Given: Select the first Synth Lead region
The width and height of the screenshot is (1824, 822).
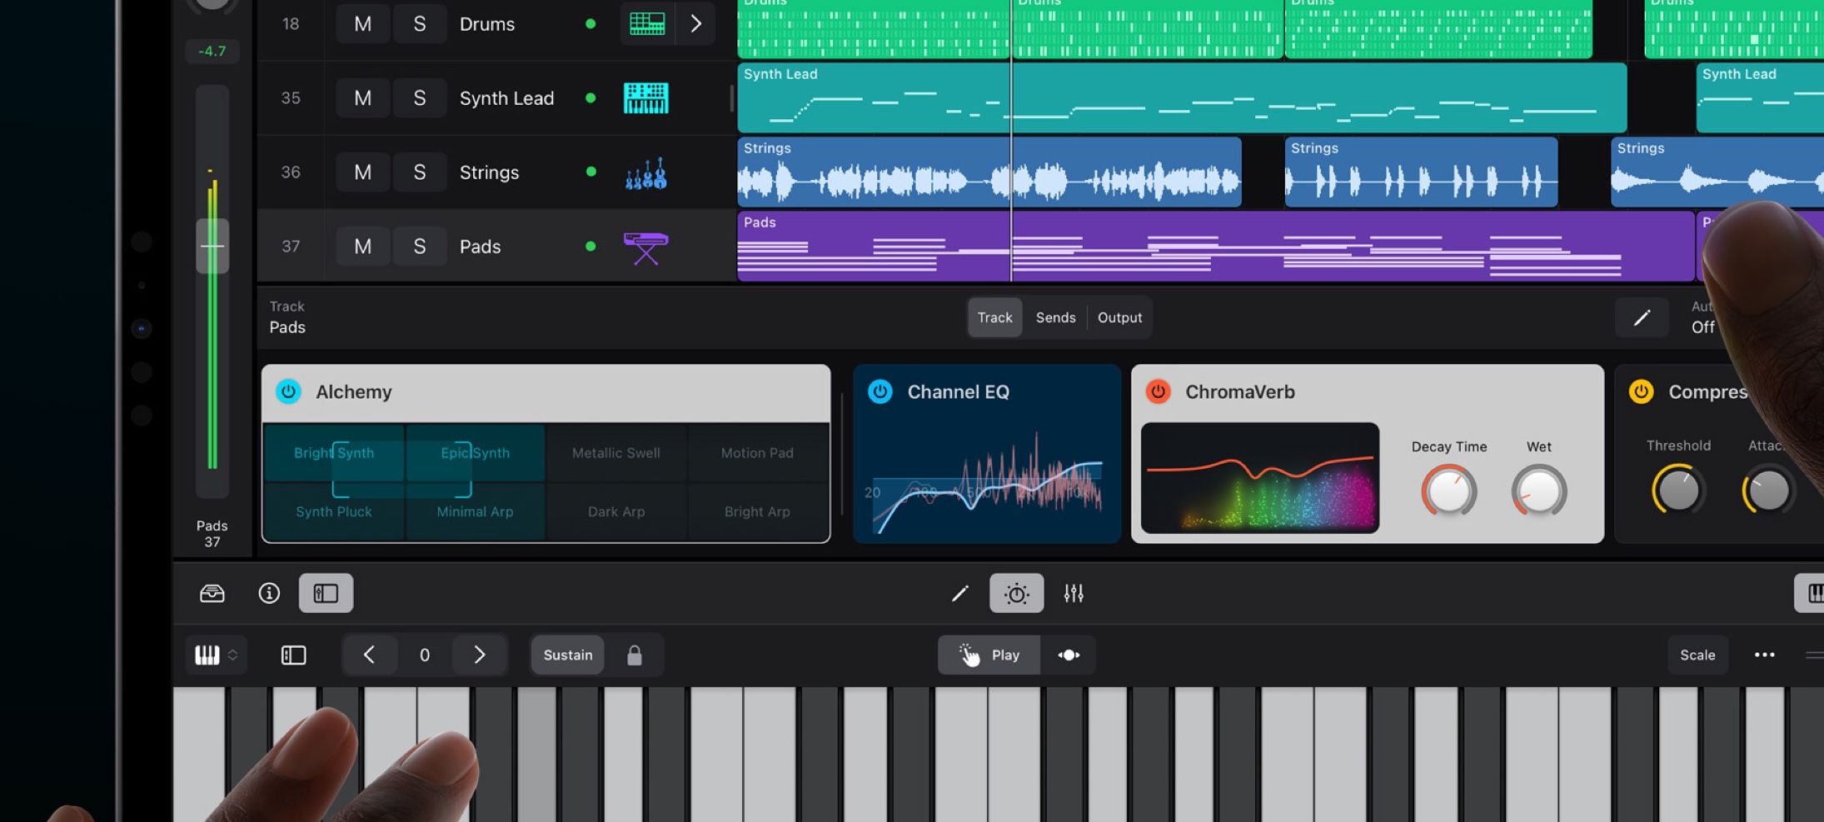Looking at the screenshot, I should pyautogui.click(x=1182, y=98).
